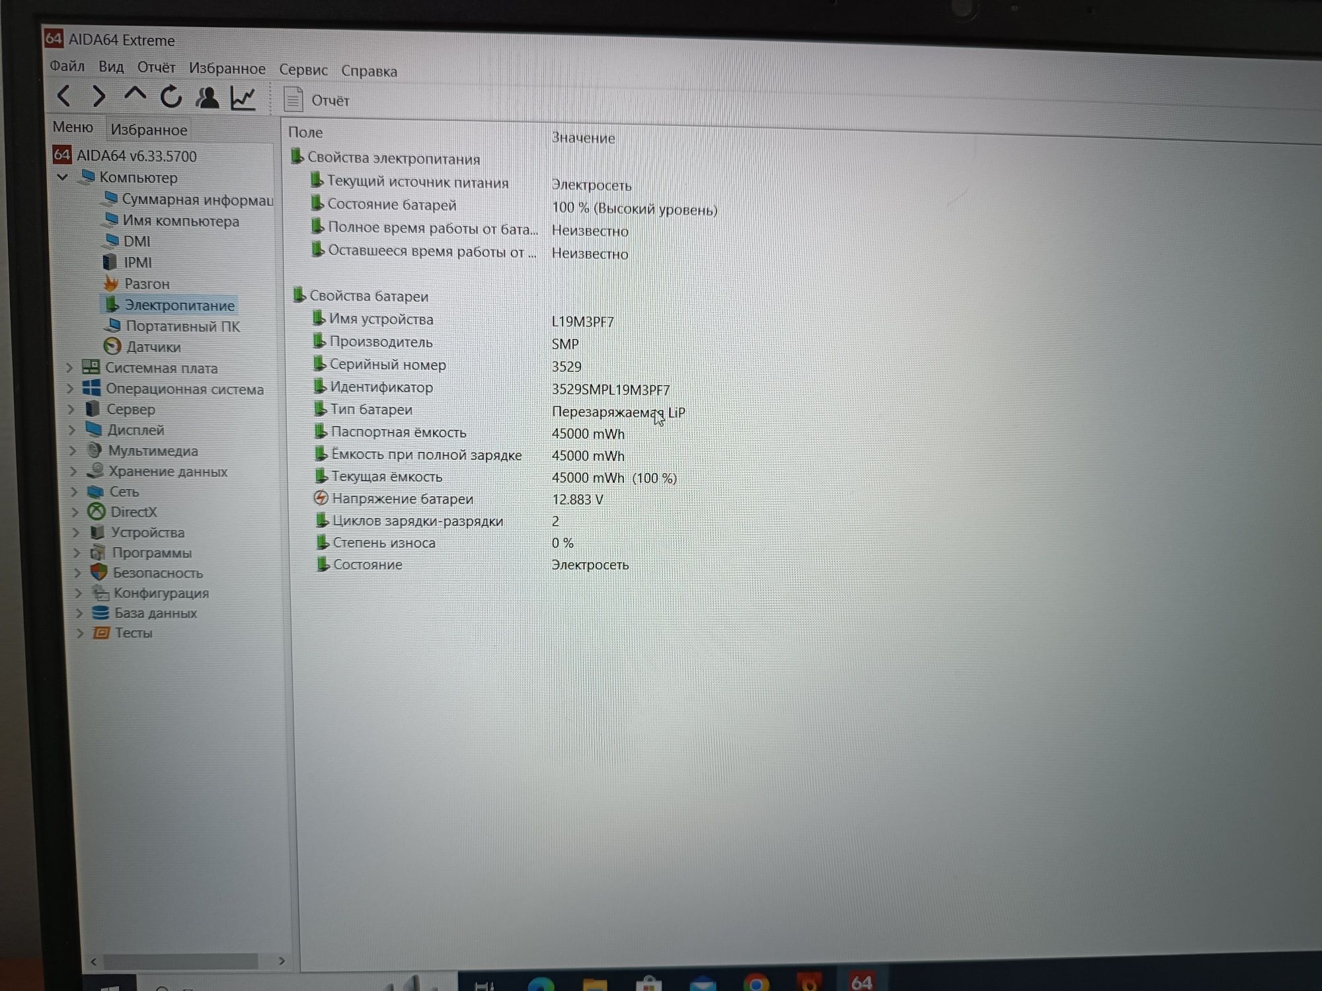1322x991 pixels.
Task: Switch to the Избранное sidebar tab
Action: point(149,130)
